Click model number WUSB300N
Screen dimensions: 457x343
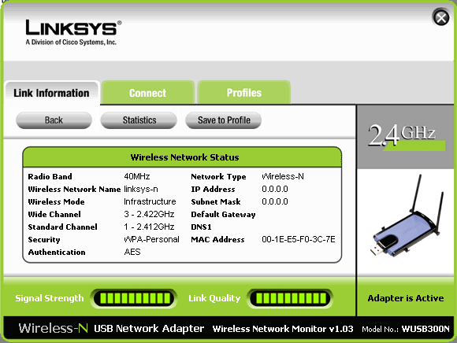pos(425,329)
